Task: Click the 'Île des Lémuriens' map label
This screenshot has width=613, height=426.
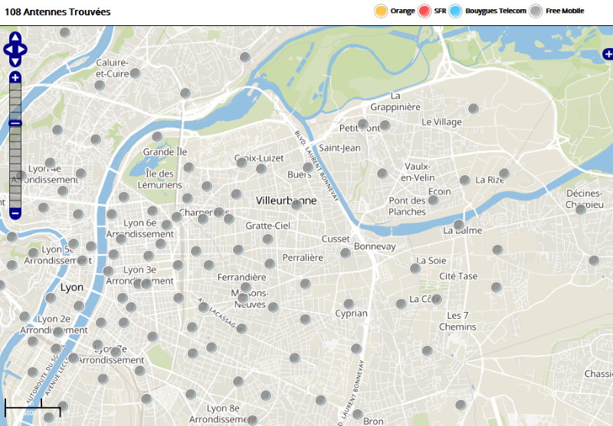Action: pyautogui.click(x=160, y=179)
